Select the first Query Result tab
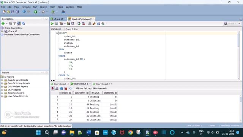Screen dimensions: 243x137 (60, 84)
